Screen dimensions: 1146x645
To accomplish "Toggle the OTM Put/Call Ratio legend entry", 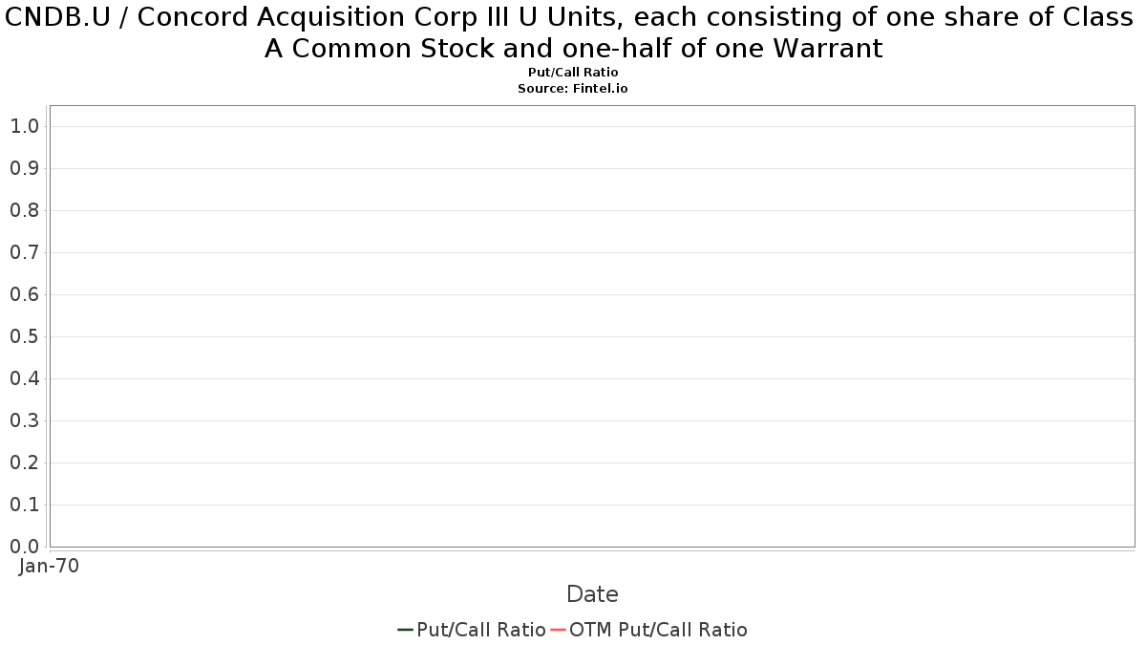I will click(x=648, y=630).
